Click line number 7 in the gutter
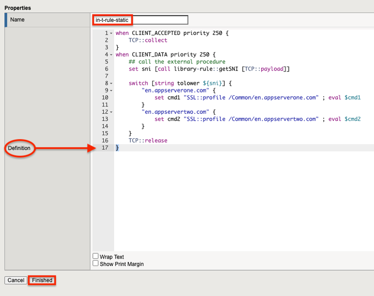This screenshot has width=374, height=296. click(106, 76)
